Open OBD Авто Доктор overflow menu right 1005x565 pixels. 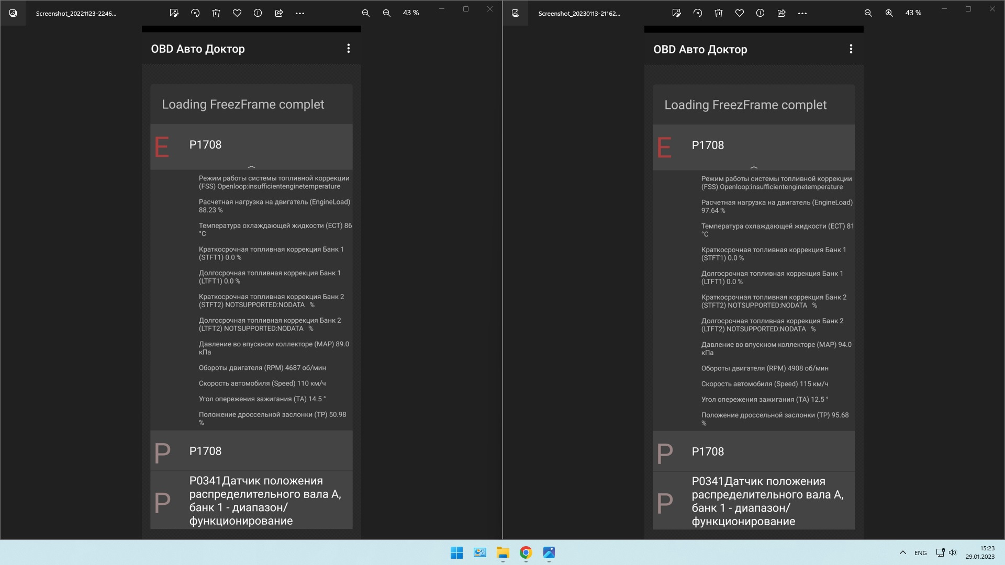[x=851, y=49]
